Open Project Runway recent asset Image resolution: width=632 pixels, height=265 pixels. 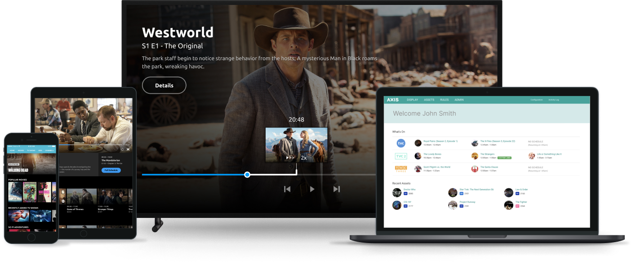[467, 202]
